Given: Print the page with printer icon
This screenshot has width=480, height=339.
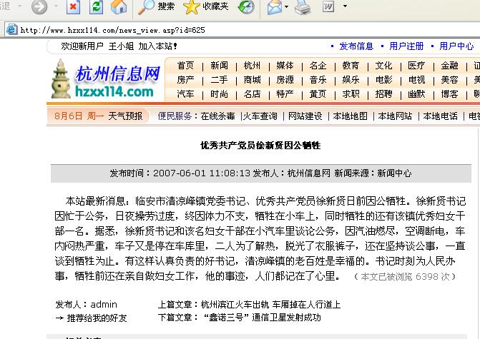Looking at the screenshot, I should pyautogui.click(x=303, y=7).
